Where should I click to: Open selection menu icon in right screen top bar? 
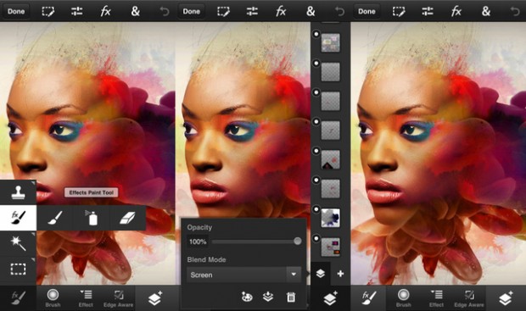(x=399, y=12)
